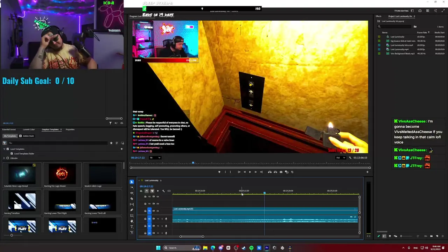Switch to Lumetri Color tab

29,129
